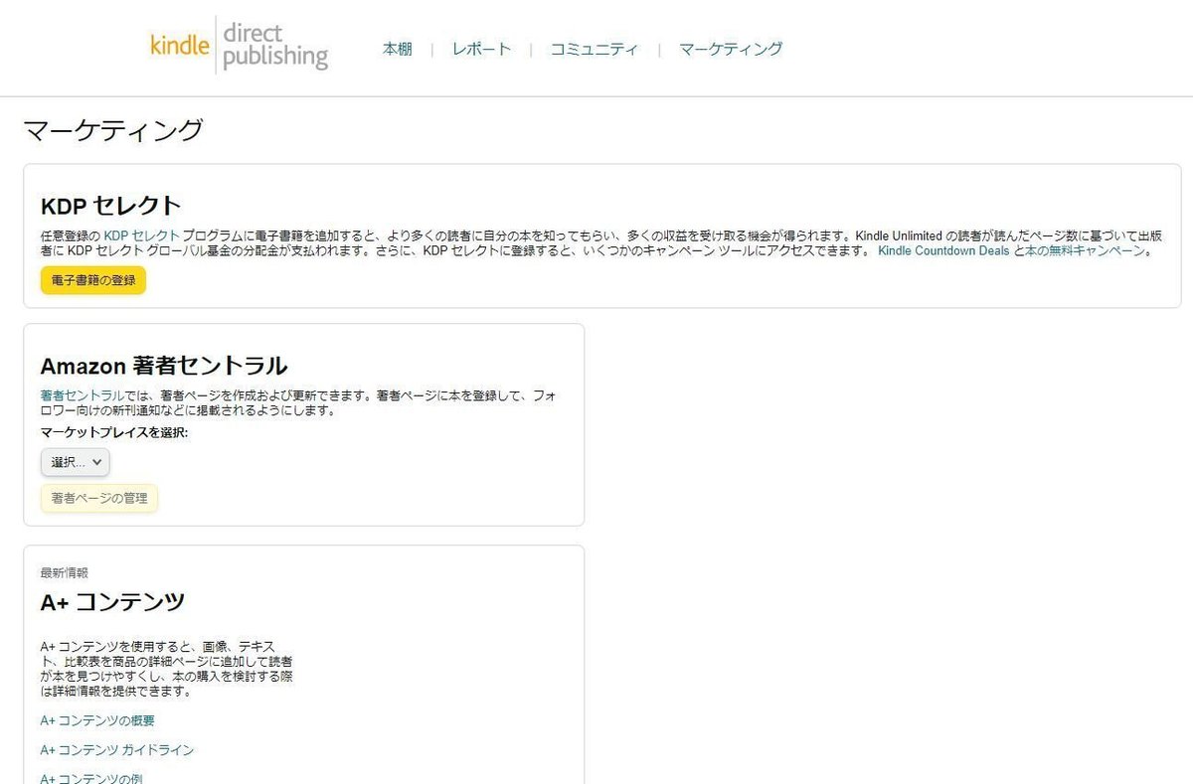Follow the 著者セントラル link
Viewport: 1193px width, 784px height.
click(x=83, y=395)
